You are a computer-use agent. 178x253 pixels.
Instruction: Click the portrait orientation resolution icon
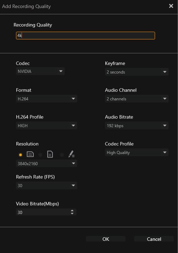click(50, 154)
